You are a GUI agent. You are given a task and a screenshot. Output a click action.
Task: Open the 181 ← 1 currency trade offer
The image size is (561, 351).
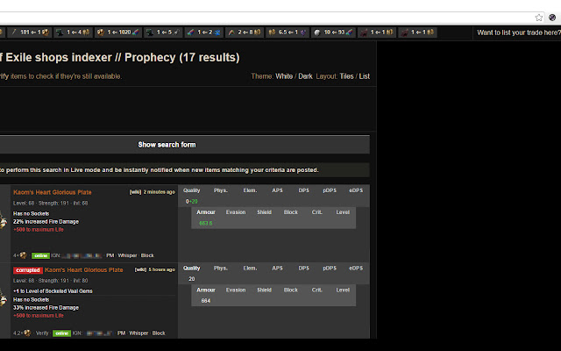pos(30,32)
